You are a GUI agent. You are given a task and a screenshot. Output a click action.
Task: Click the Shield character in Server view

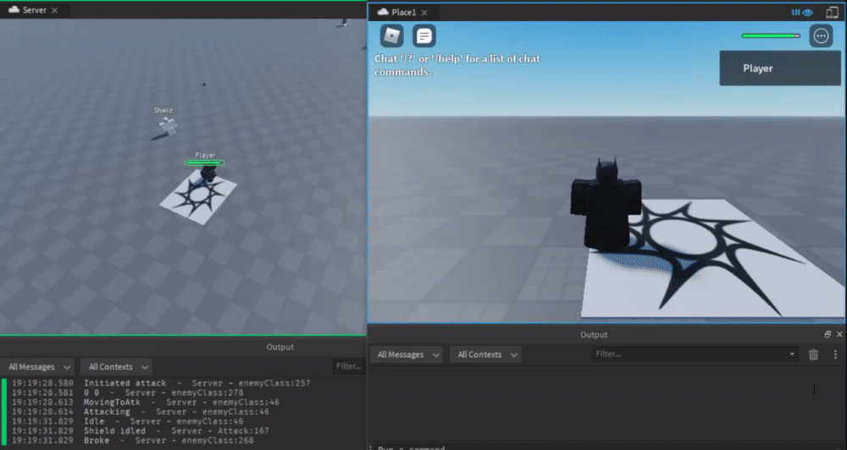point(168,126)
